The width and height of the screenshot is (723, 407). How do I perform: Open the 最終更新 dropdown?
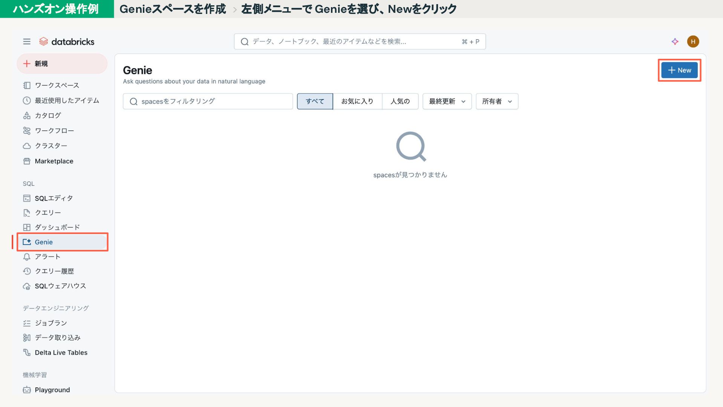(x=447, y=101)
